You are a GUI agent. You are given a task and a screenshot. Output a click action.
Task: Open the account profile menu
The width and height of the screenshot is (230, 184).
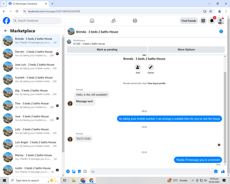pos(220,21)
